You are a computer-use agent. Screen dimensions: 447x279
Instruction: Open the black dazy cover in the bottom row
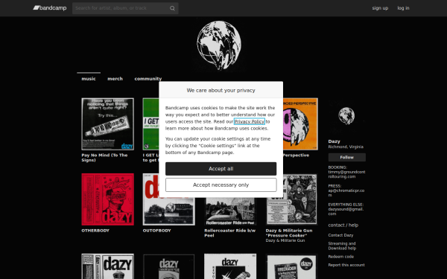169,266
